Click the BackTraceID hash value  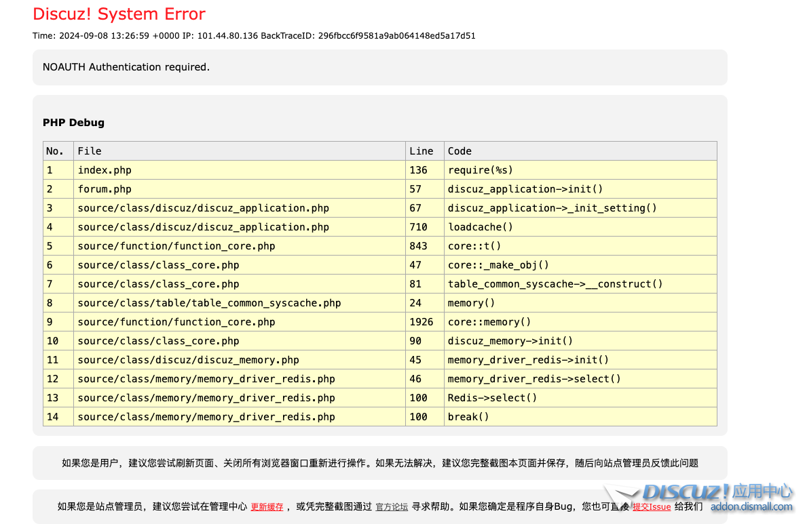tap(396, 36)
